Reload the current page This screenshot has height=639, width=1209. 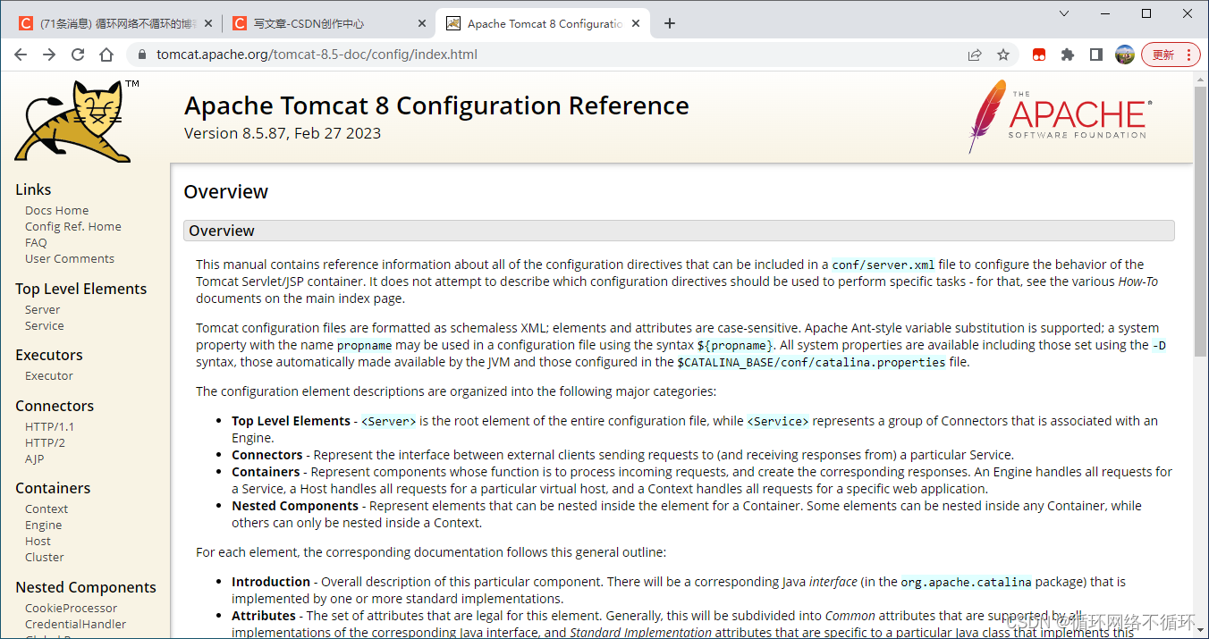pos(78,55)
